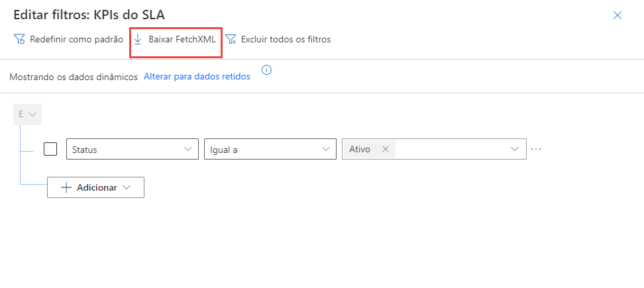The image size is (644, 288).
Task: Click the Alterar para dados retidos link
Action: click(x=197, y=77)
